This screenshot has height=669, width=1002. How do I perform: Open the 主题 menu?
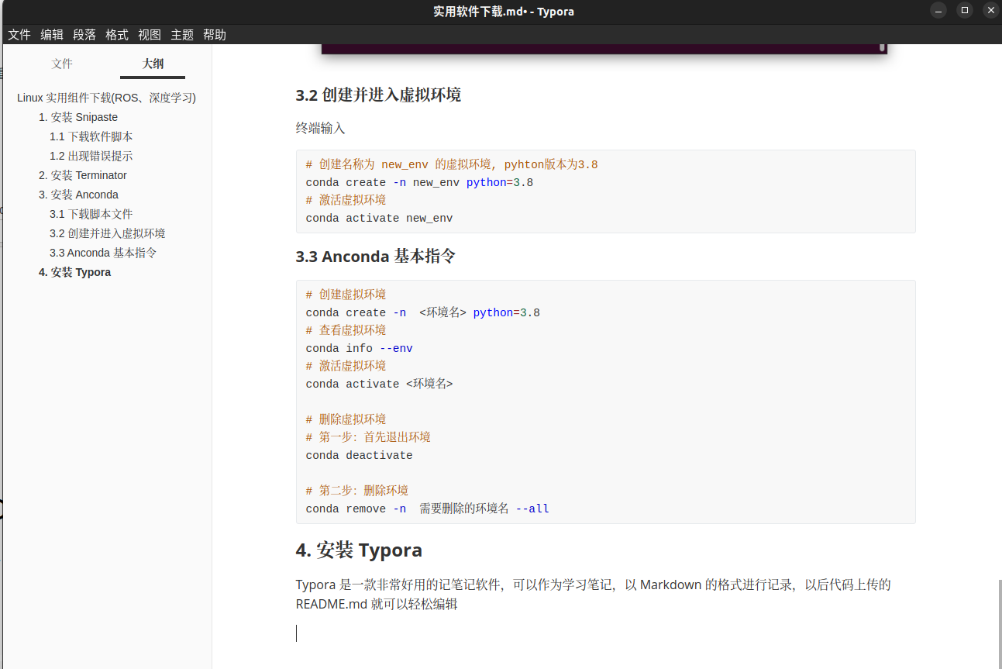[x=182, y=35]
